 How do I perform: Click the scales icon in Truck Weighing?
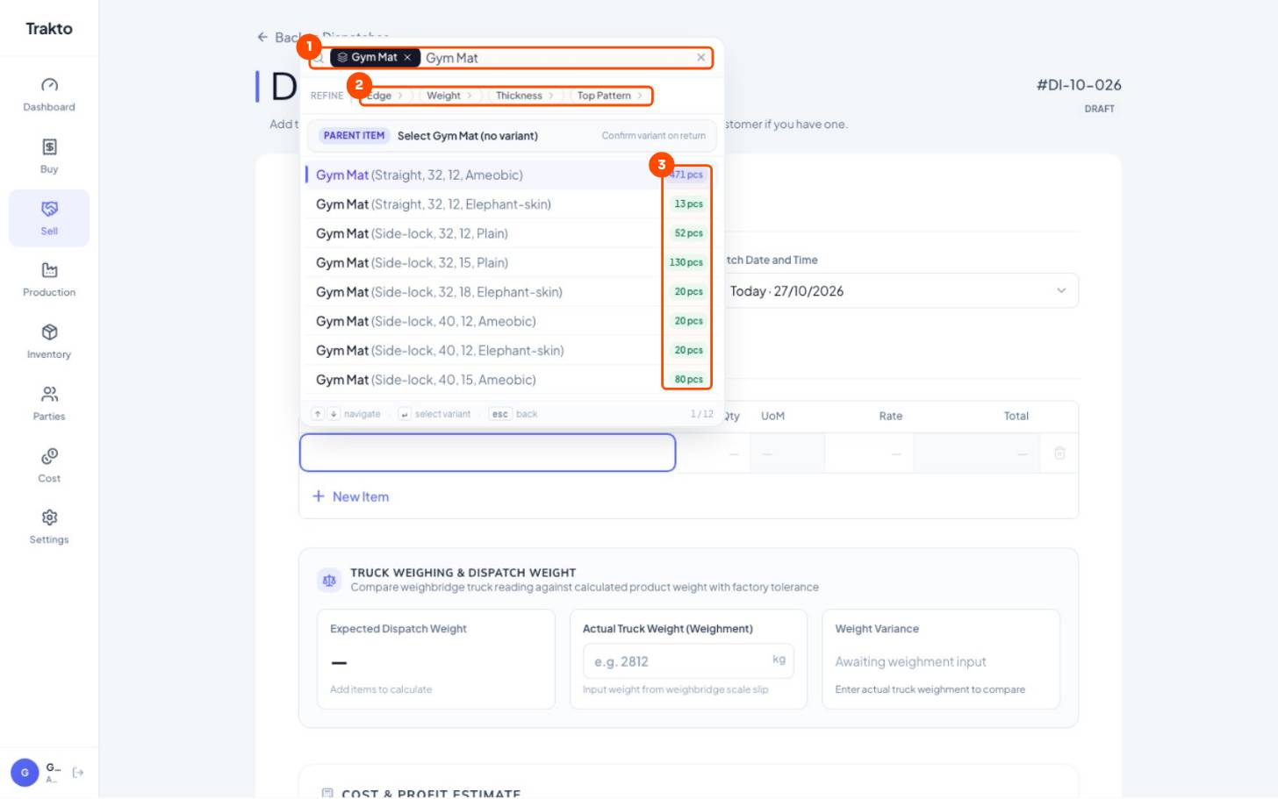(x=329, y=580)
